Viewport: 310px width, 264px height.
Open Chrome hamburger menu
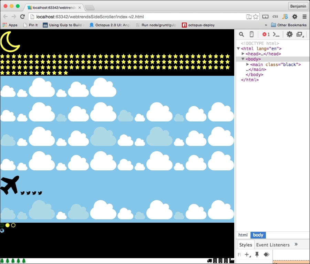tap(304, 17)
